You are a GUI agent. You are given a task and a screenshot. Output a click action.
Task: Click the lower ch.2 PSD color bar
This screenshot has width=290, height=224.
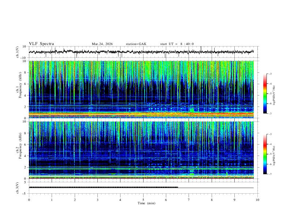click(x=265, y=154)
